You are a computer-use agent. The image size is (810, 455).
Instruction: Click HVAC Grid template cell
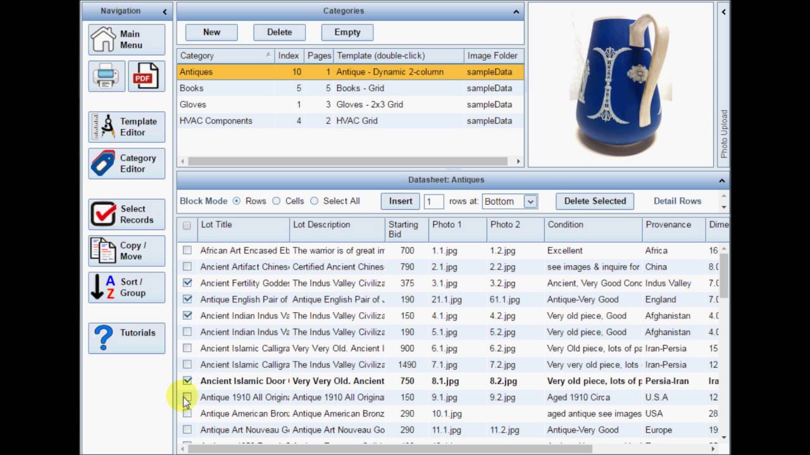[x=399, y=121]
